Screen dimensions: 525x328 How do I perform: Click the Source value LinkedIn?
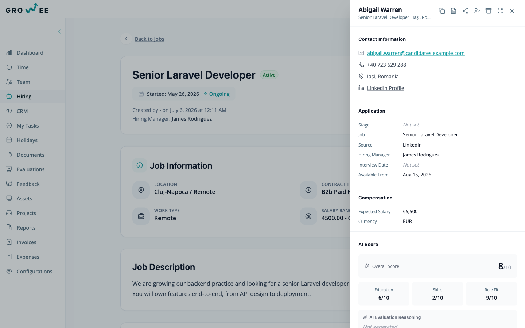point(412,145)
